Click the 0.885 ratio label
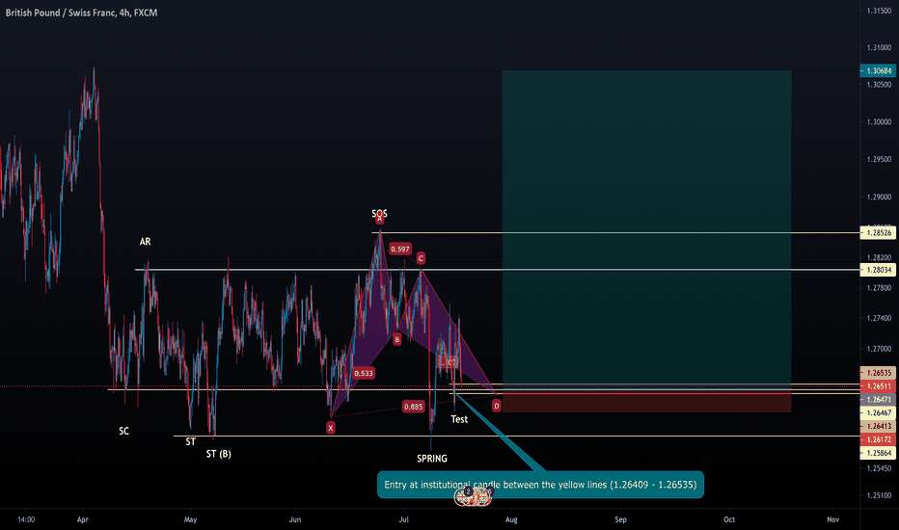This screenshot has width=899, height=530. click(414, 407)
